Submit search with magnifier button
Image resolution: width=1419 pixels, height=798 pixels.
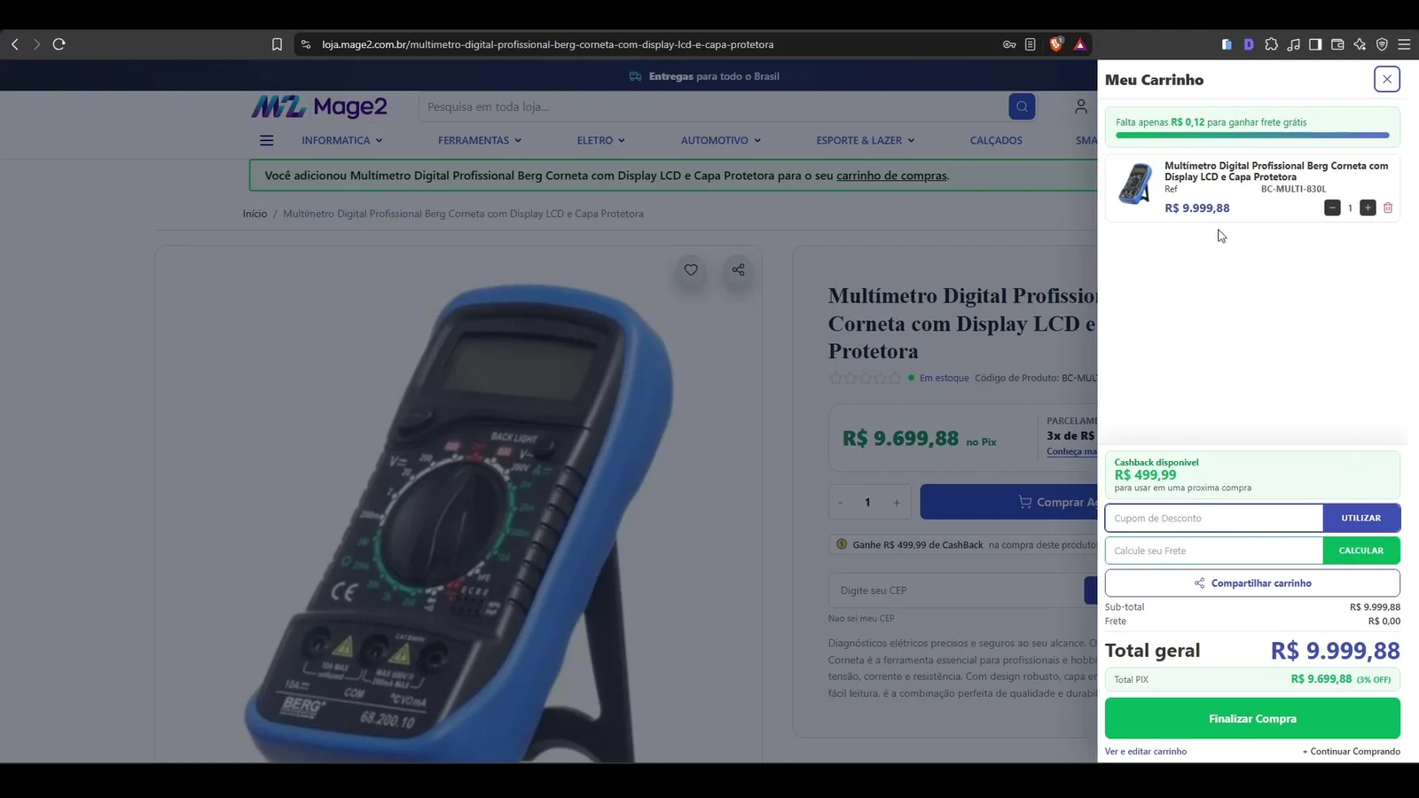pyautogui.click(x=1022, y=106)
